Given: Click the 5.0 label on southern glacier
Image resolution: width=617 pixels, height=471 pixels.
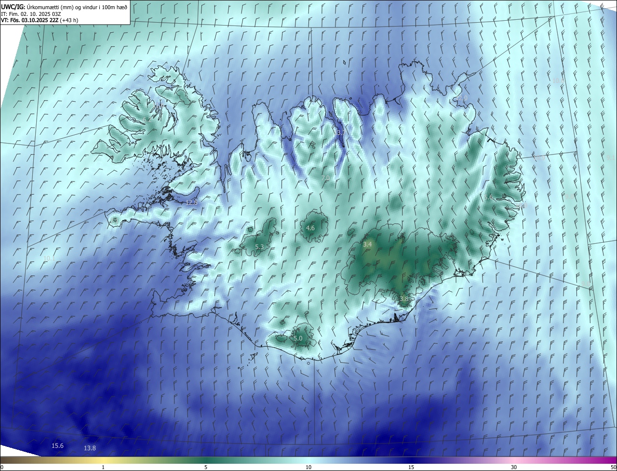Looking at the screenshot, I should click(x=298, y=339).
